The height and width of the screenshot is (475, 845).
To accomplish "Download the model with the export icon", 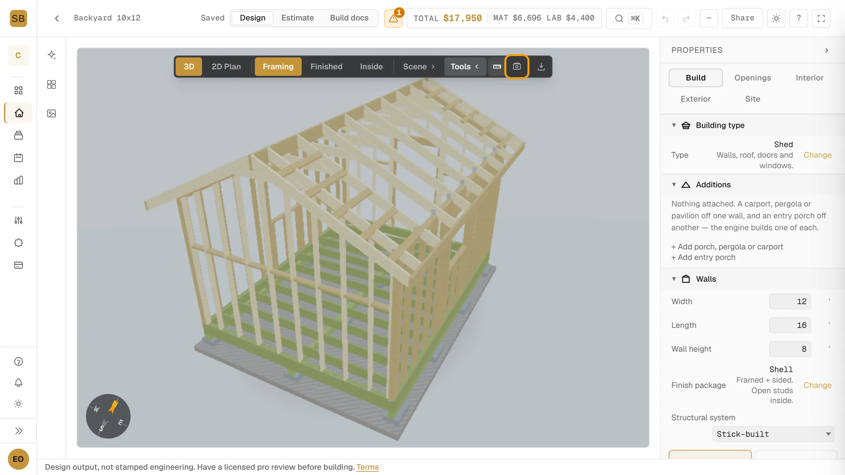I will tap(541, 67).
